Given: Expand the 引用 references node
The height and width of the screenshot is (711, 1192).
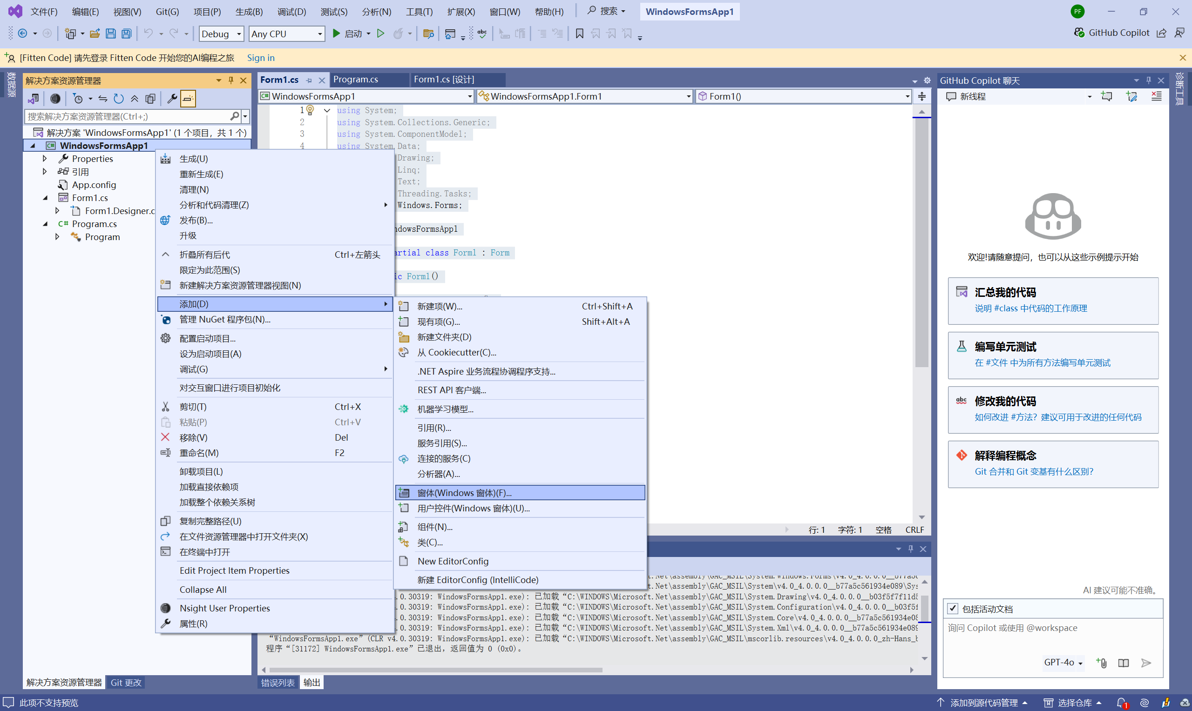Looking at the screenshot, I should [45, 171].
